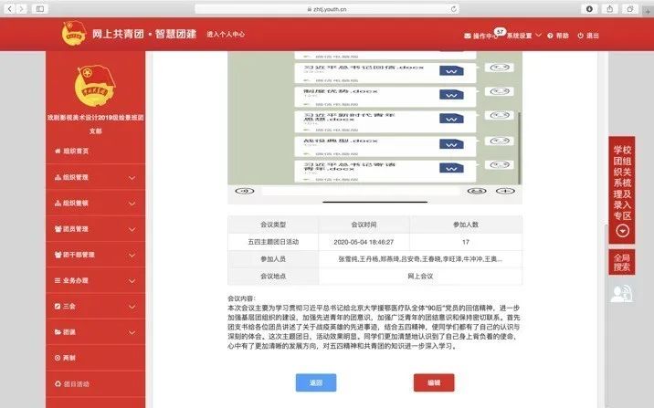Screen dimensions: 654x408
Task: Click the blue 返回 button
Action: (317, 382)
